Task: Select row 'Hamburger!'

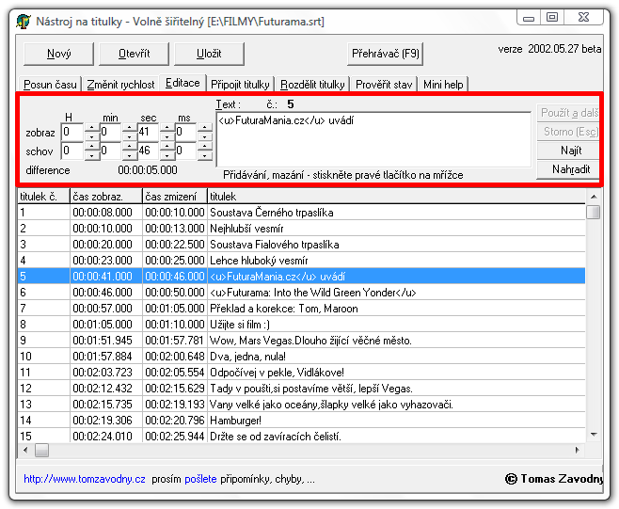Action: click(x=302, y=421)
